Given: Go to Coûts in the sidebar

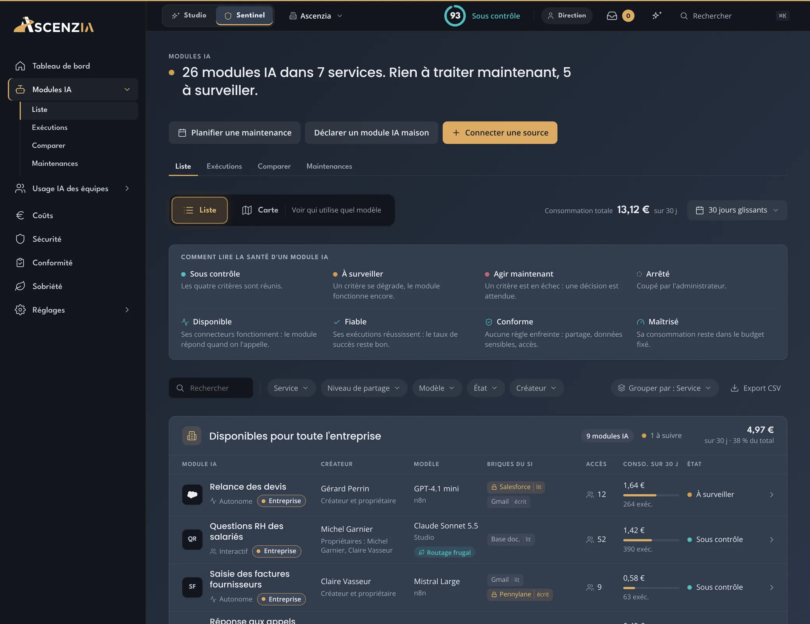Looking at the screenshot, I should pos(73,215).
